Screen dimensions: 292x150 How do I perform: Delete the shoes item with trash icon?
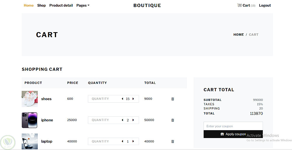point(173,99)
